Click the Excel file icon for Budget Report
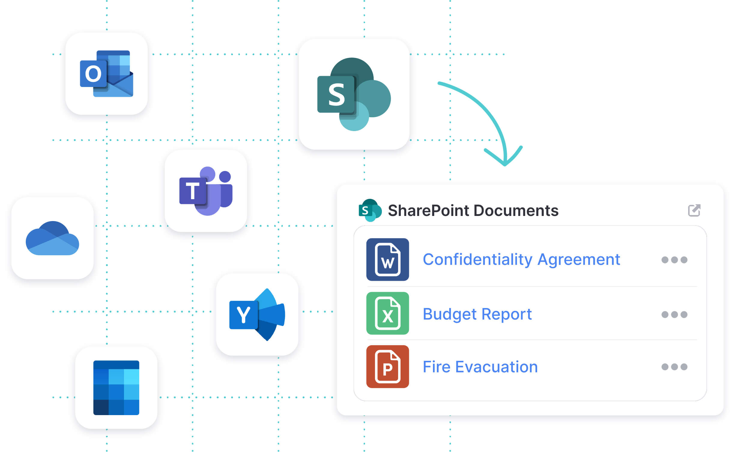735x452 pixels. [387, 313]
